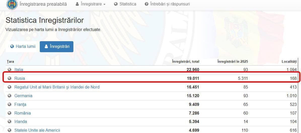Open the Rusia country link
This screenshot has width=301, height=133.
point(20,78)
